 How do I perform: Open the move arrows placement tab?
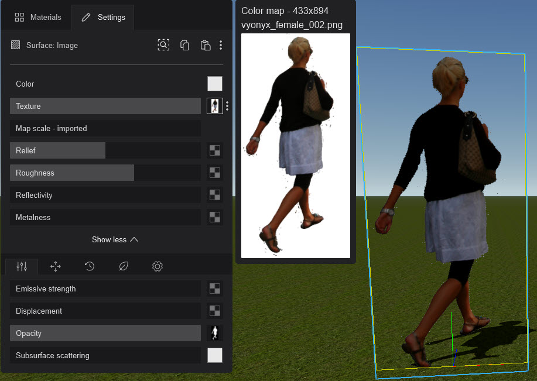click(x=56, y=266)
